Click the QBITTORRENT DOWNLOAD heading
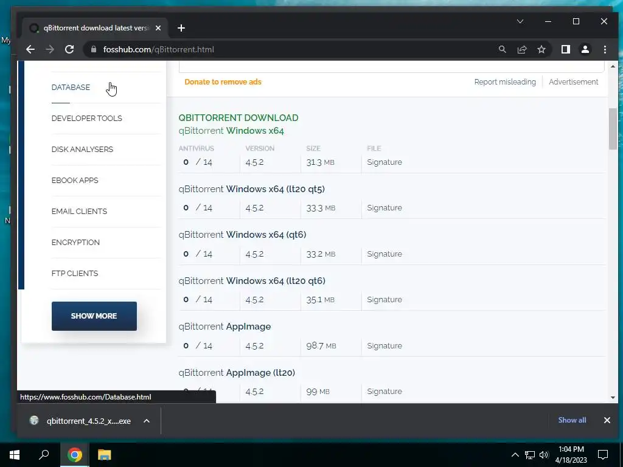 click(x=238, y=117)
